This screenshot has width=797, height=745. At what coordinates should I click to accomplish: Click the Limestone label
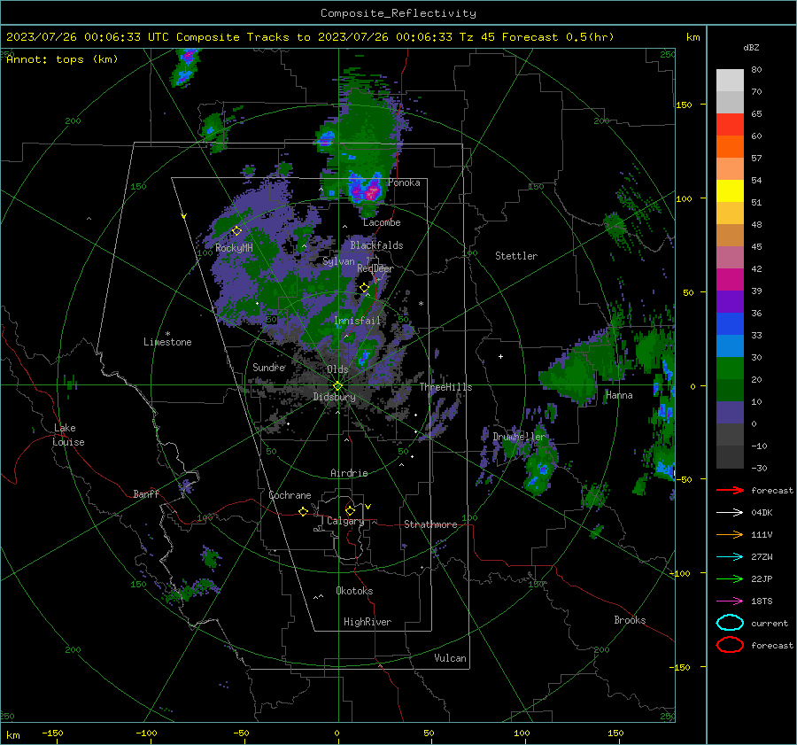click(167, 342)
